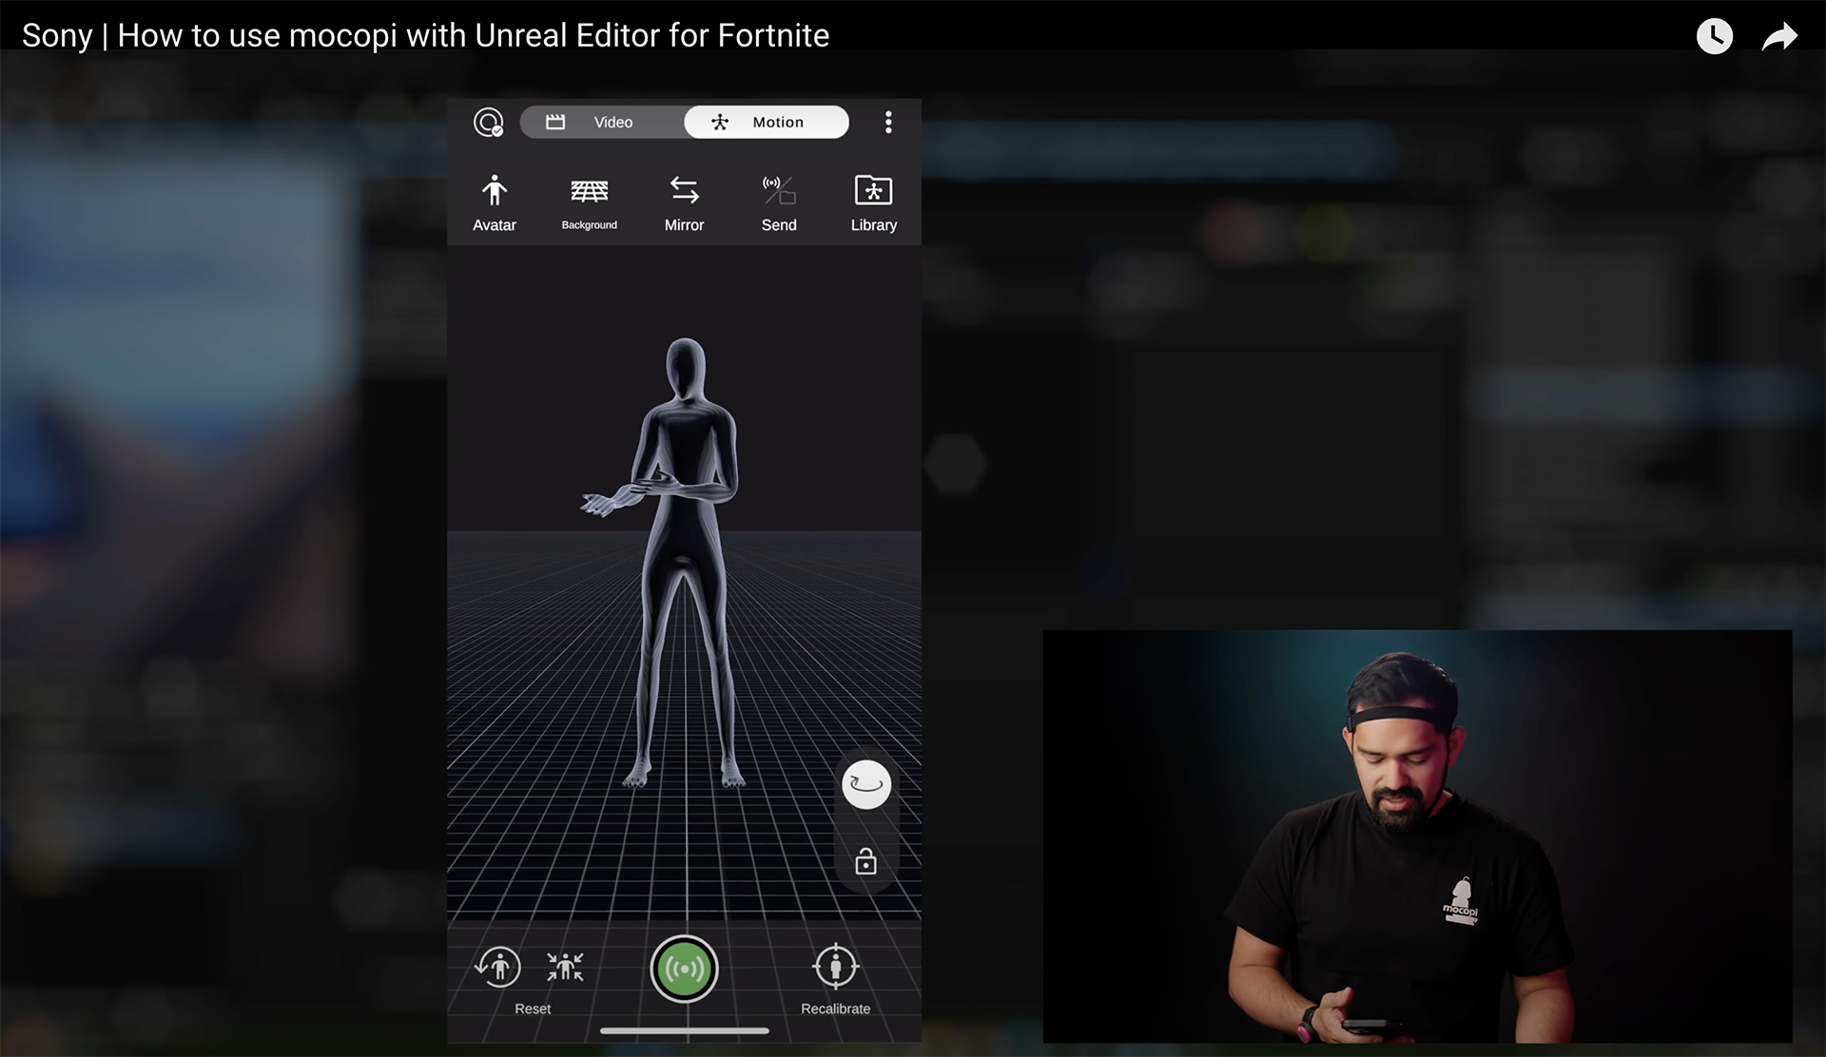This screenshot has height=1057, width=1826.
Task: Switch to the Motion tab
Action: click(x=766, y=123)
